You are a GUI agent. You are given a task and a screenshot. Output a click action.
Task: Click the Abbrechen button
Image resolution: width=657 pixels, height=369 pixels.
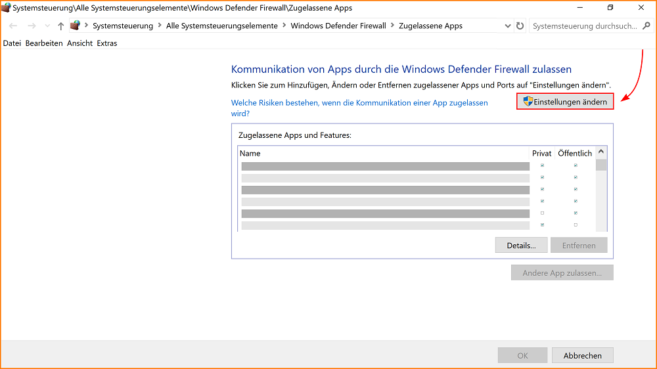582,355
